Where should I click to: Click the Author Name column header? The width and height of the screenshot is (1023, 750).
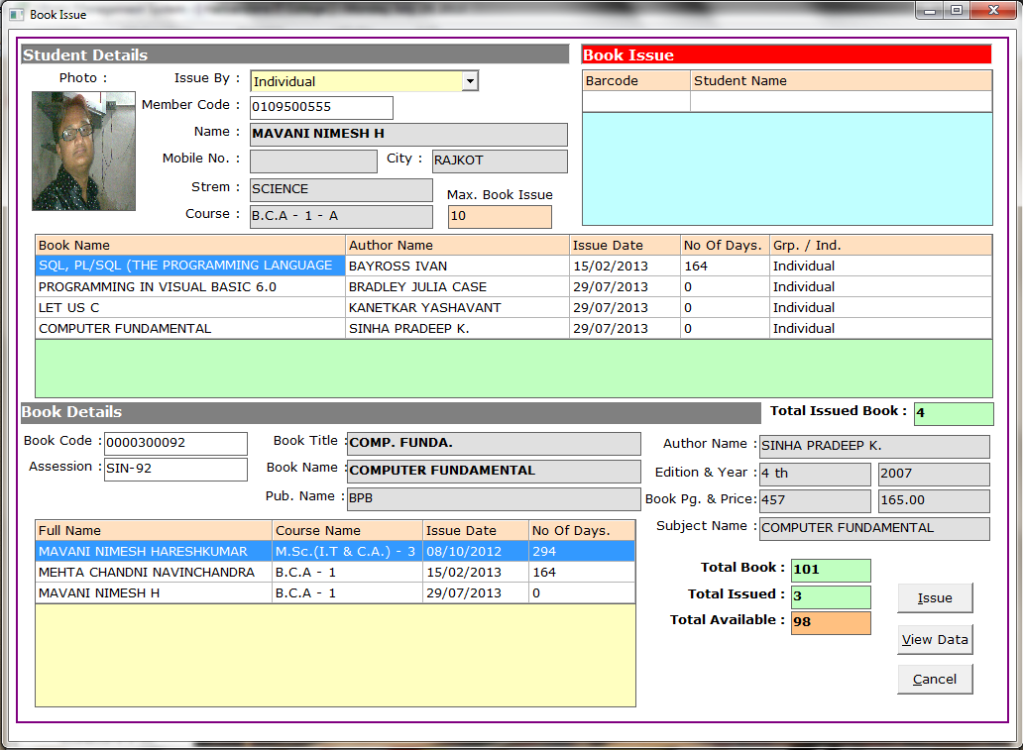pos(457,245)
